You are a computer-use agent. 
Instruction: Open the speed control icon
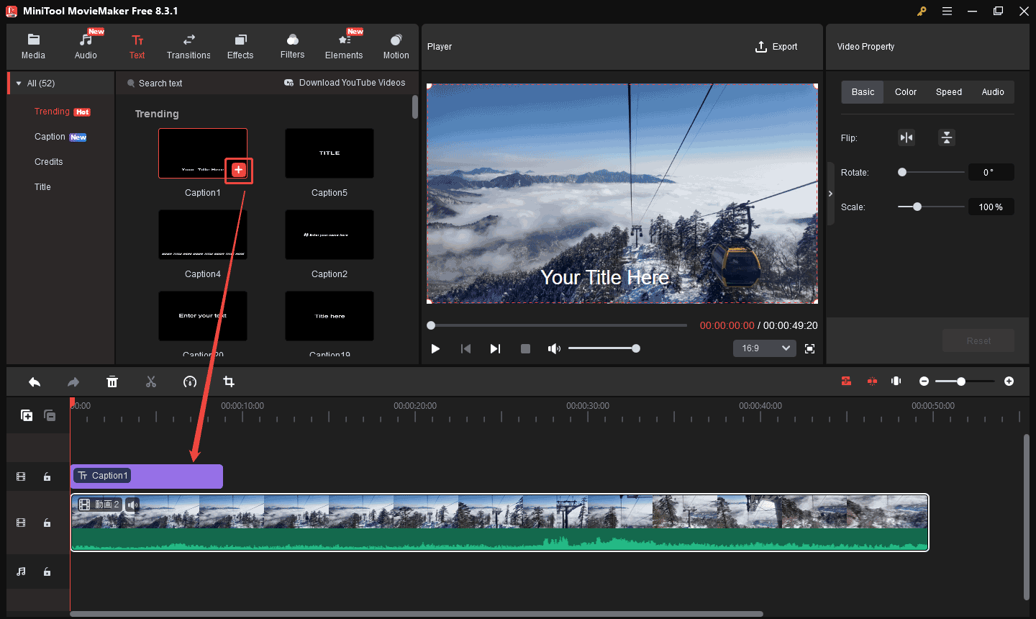point(190,381)
